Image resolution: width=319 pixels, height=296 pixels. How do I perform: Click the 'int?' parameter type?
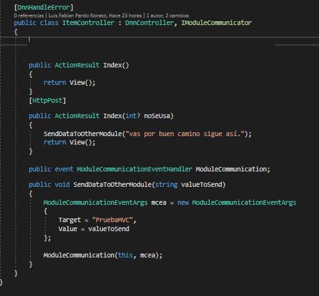point(133,116)
